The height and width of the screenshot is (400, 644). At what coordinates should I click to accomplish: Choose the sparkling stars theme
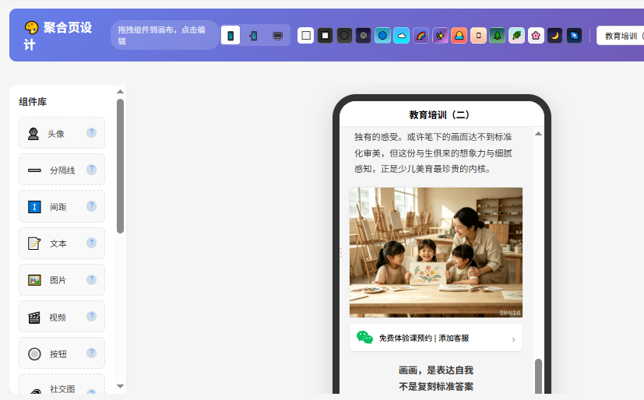tap(440, 36)
